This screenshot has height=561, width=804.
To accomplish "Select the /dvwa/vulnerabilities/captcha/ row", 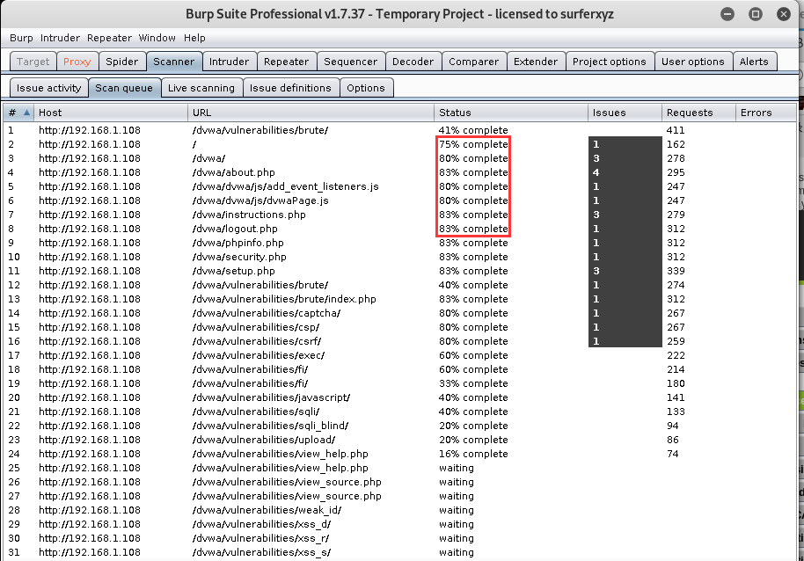I will tap(400, 313).
